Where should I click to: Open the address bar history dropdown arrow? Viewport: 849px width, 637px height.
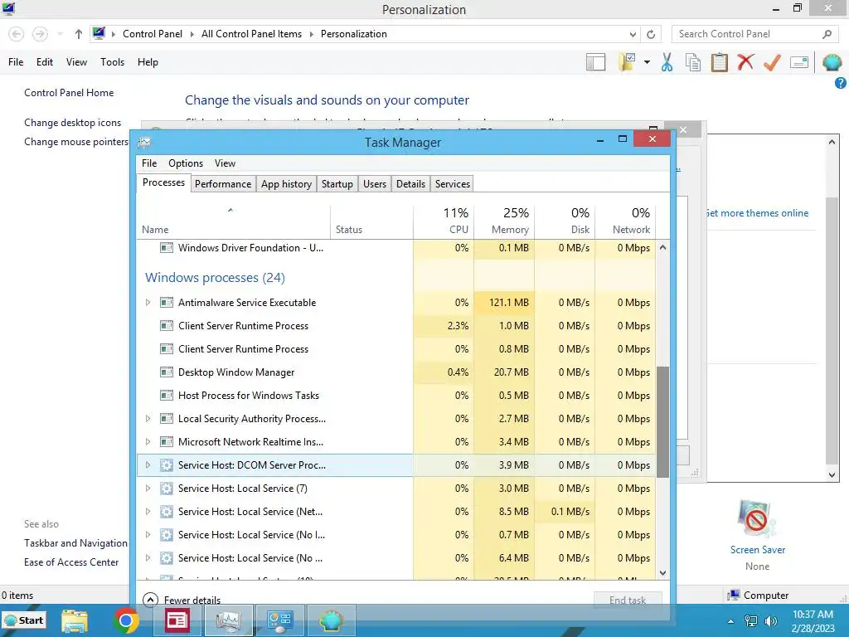coord(633,34)
